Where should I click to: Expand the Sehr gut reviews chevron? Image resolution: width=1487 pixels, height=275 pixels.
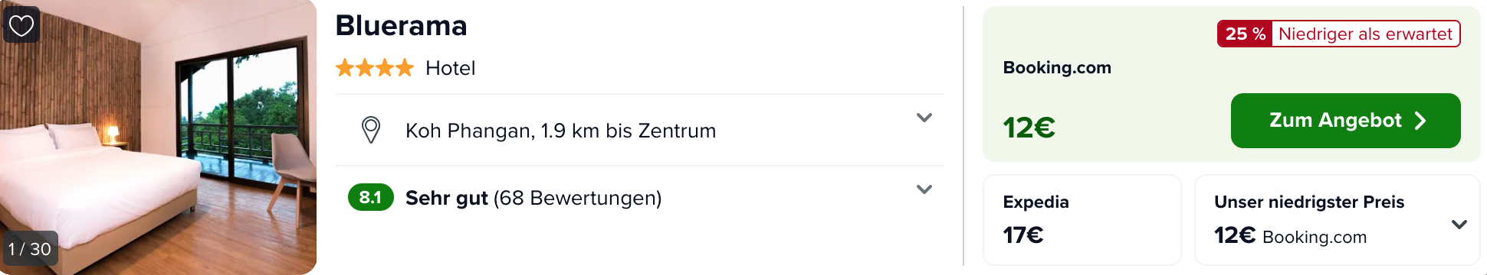[x=924, y=189]
